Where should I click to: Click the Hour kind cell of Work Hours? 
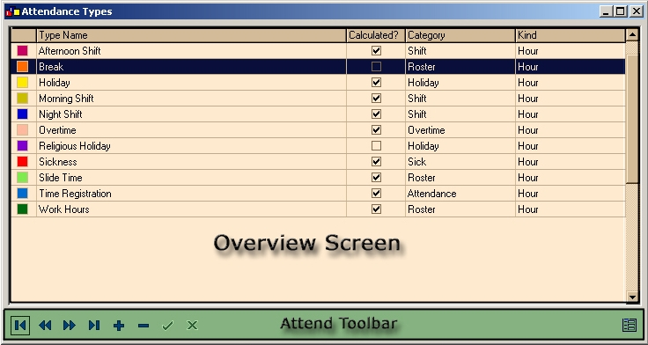pos(571,209)
